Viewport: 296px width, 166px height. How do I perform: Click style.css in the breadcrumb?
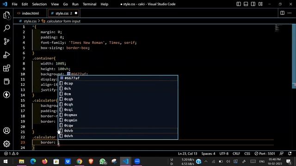tap(30, 21)
